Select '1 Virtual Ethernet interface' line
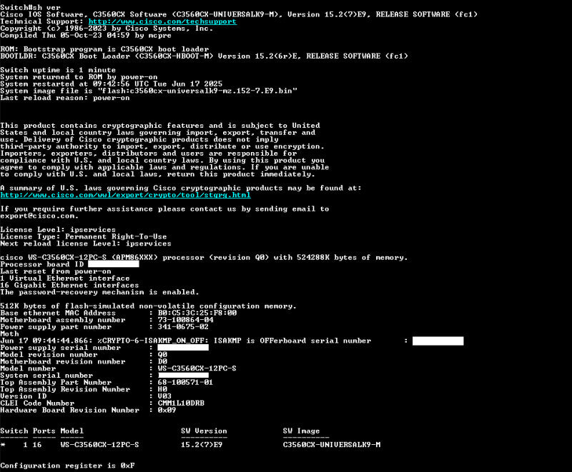The image size is (572, 472). tap(65, 278)
